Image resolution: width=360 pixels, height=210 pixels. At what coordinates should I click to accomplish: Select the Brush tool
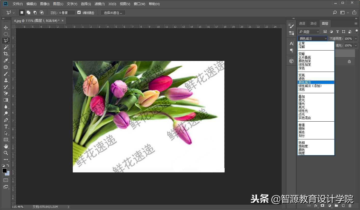pos(6,74)
